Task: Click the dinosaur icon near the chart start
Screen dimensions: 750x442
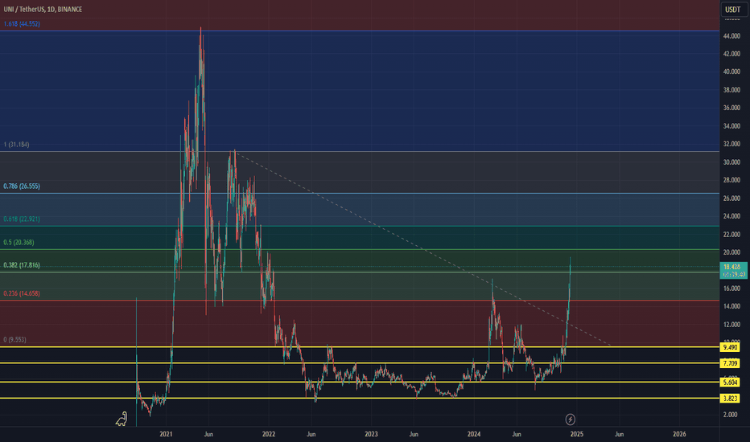Action: pos(122,419)
